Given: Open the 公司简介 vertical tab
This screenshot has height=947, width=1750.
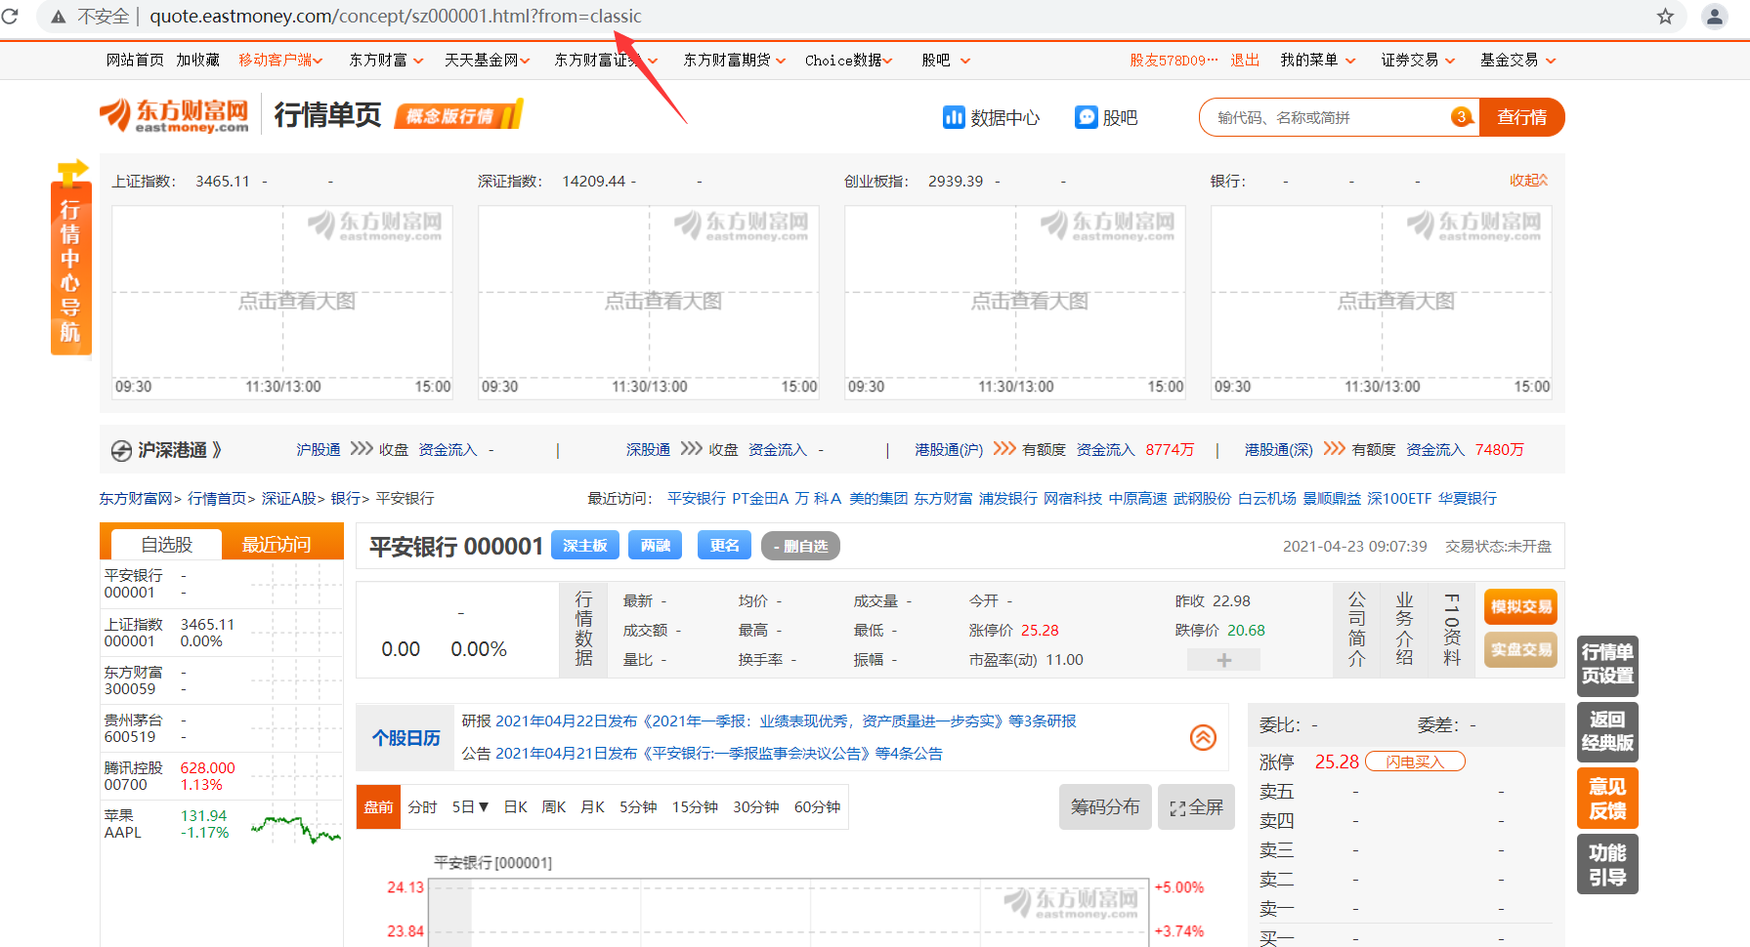Looking at the screenshot, I should tap(1356, 630).
